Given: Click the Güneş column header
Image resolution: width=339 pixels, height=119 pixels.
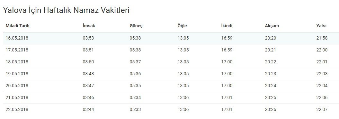Looking at the screenshot, I should [136, 26].
